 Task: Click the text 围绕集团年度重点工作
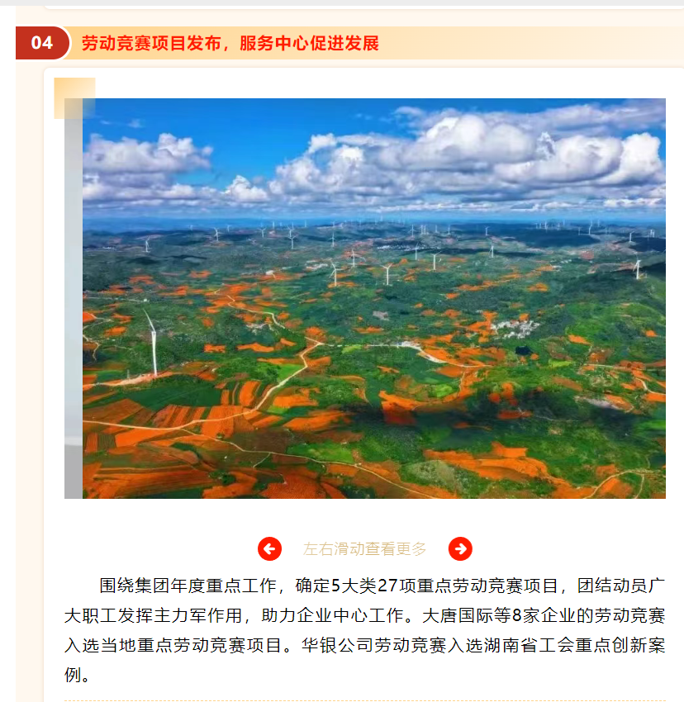[188, 586]
